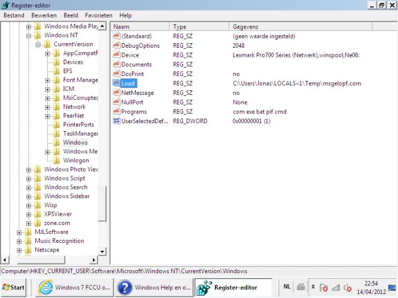The height and width of the screenshot is (298, 398).
Task: Click the string icon beside Documents
Action: 116,64
